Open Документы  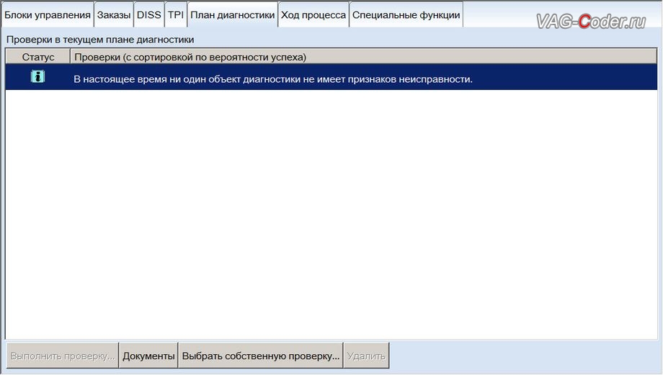[x=148, y=356]
